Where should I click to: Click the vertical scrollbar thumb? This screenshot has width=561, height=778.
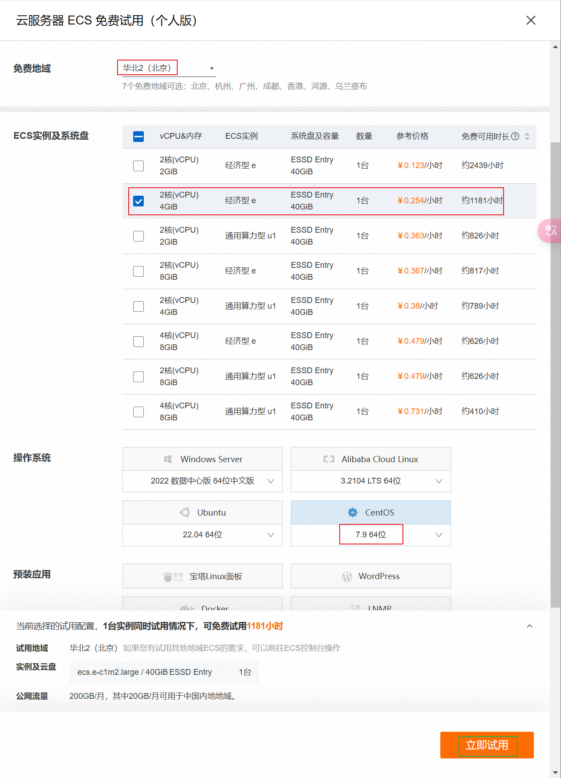tap(555, 375)
